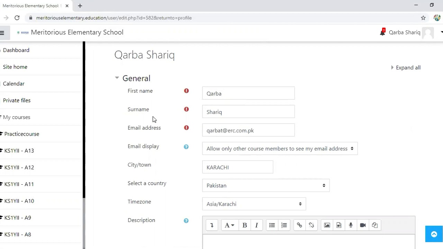Click the Qarba Shariq user name in header

tap(405, 33)
